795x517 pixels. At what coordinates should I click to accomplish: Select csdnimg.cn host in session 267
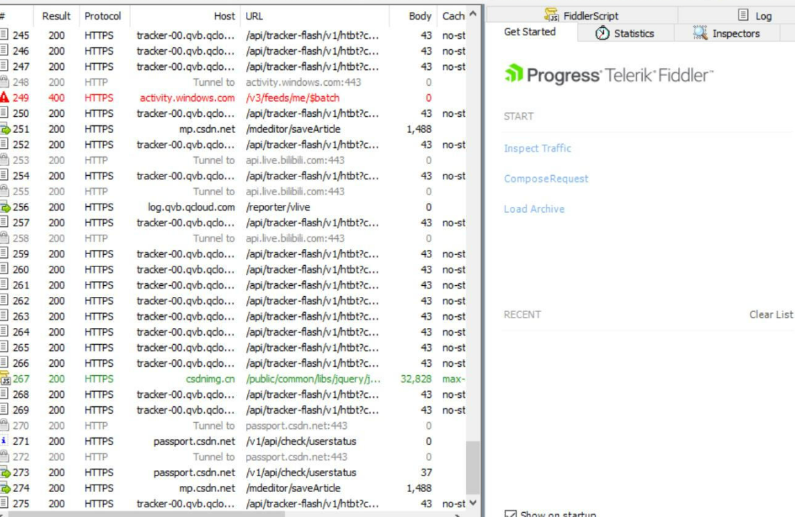[211, 379]
